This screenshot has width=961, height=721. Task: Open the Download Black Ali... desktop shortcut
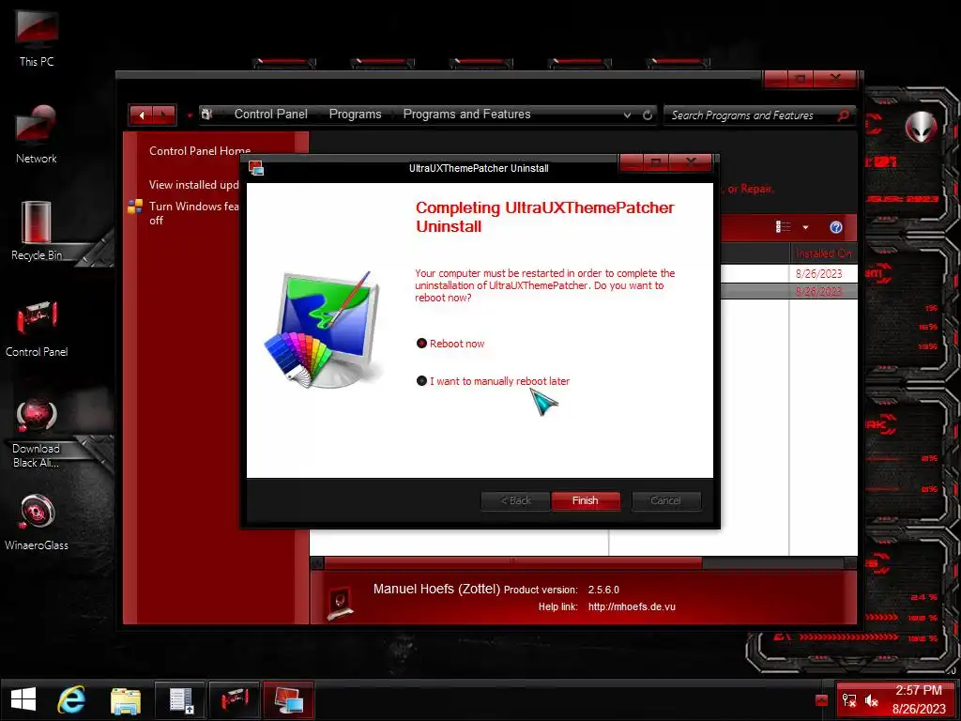[37, 432]
